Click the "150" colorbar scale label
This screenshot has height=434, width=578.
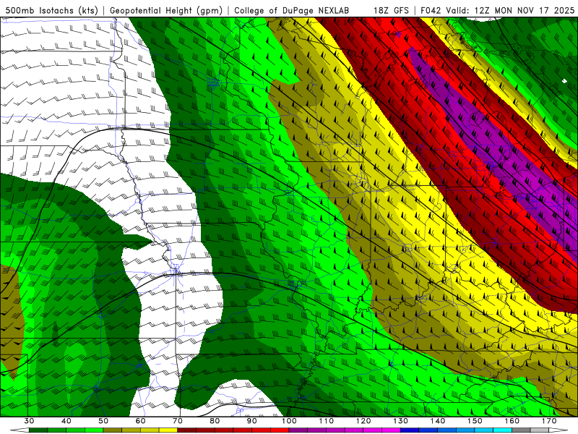(x=475, y=421)
